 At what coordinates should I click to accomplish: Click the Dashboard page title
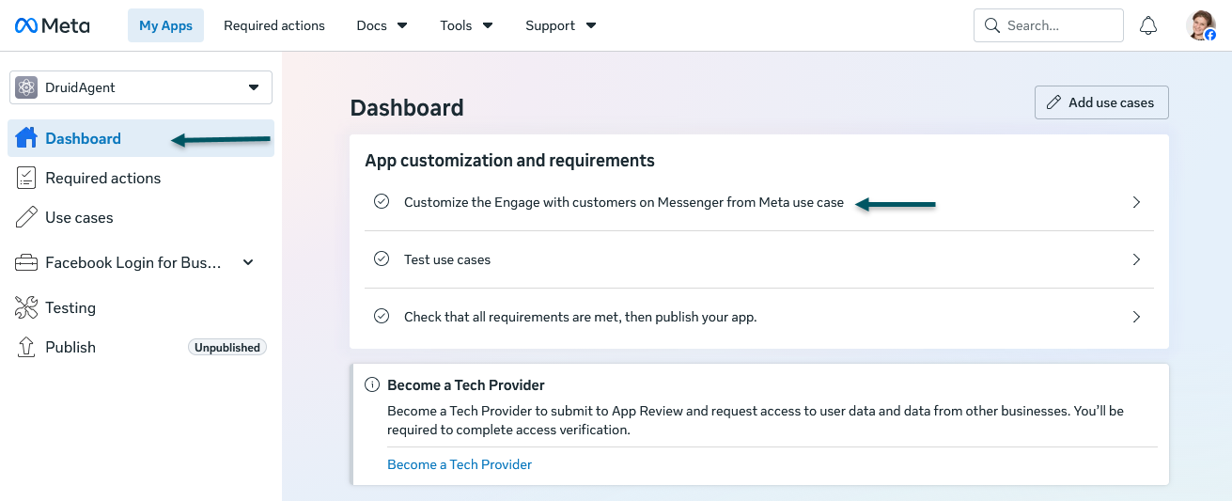point(407,108)
